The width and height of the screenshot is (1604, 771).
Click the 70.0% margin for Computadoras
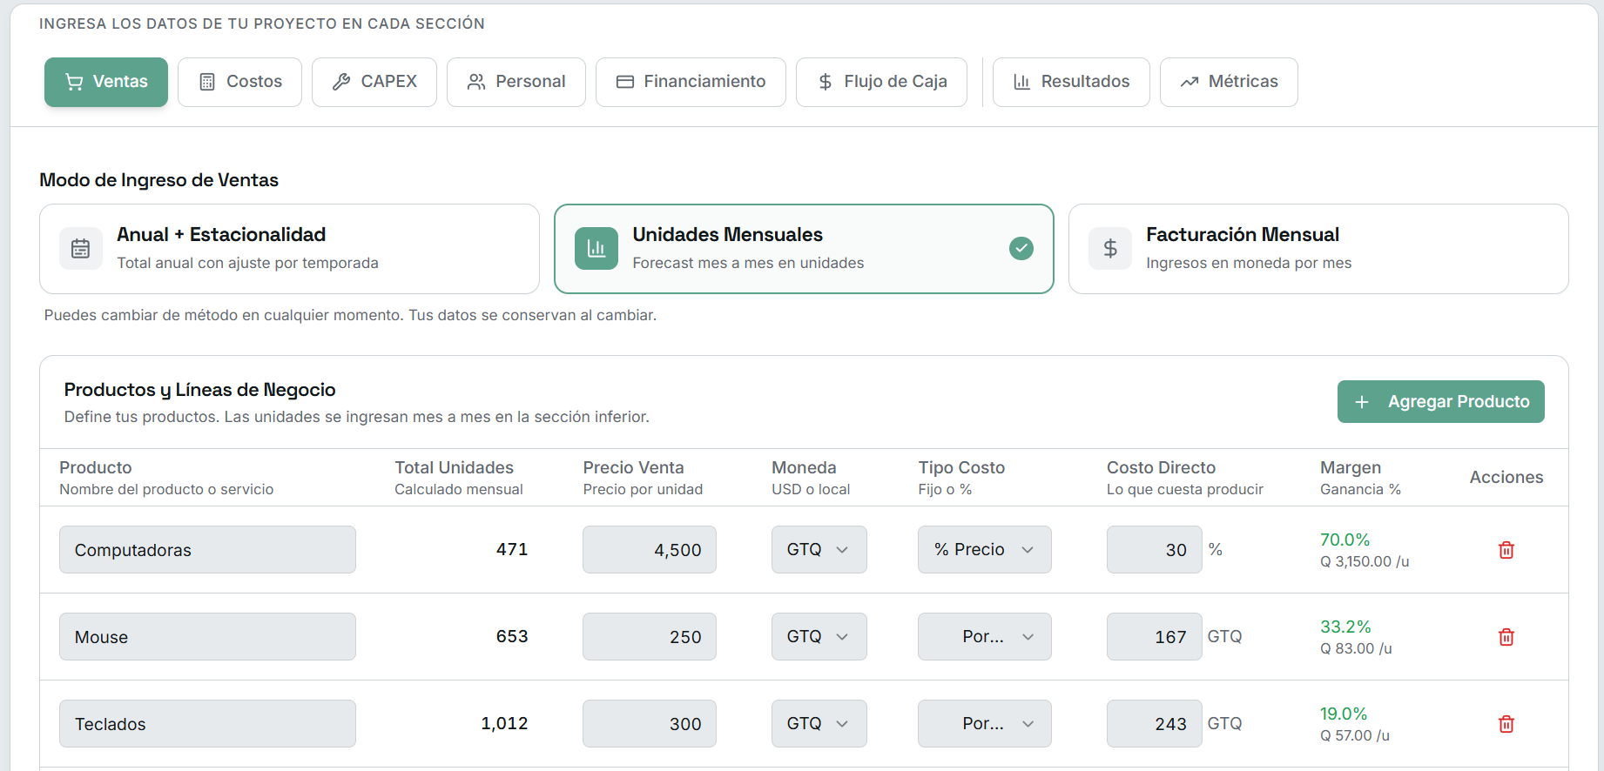coord(1345,540)
